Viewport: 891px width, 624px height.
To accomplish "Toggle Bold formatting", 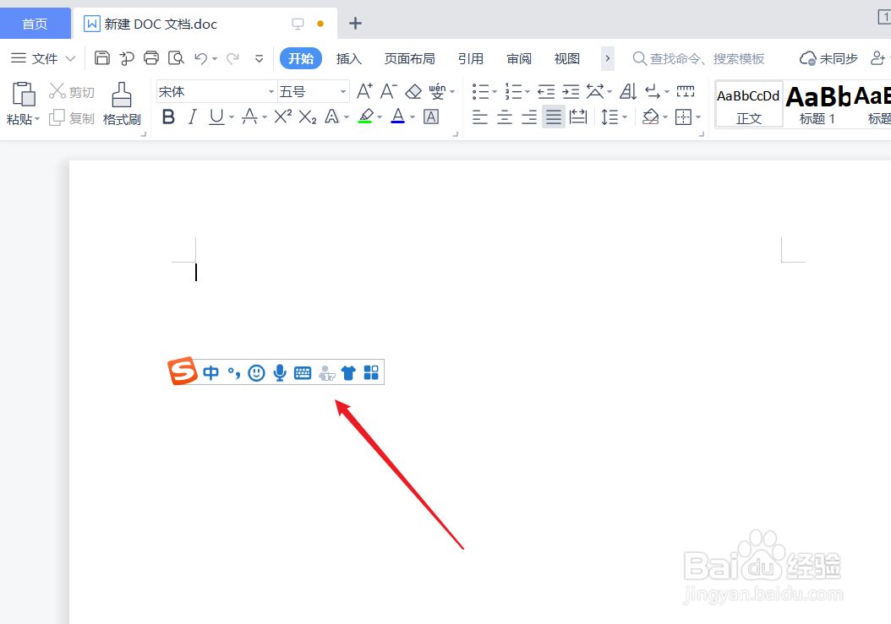I will (x=168, y=117).
